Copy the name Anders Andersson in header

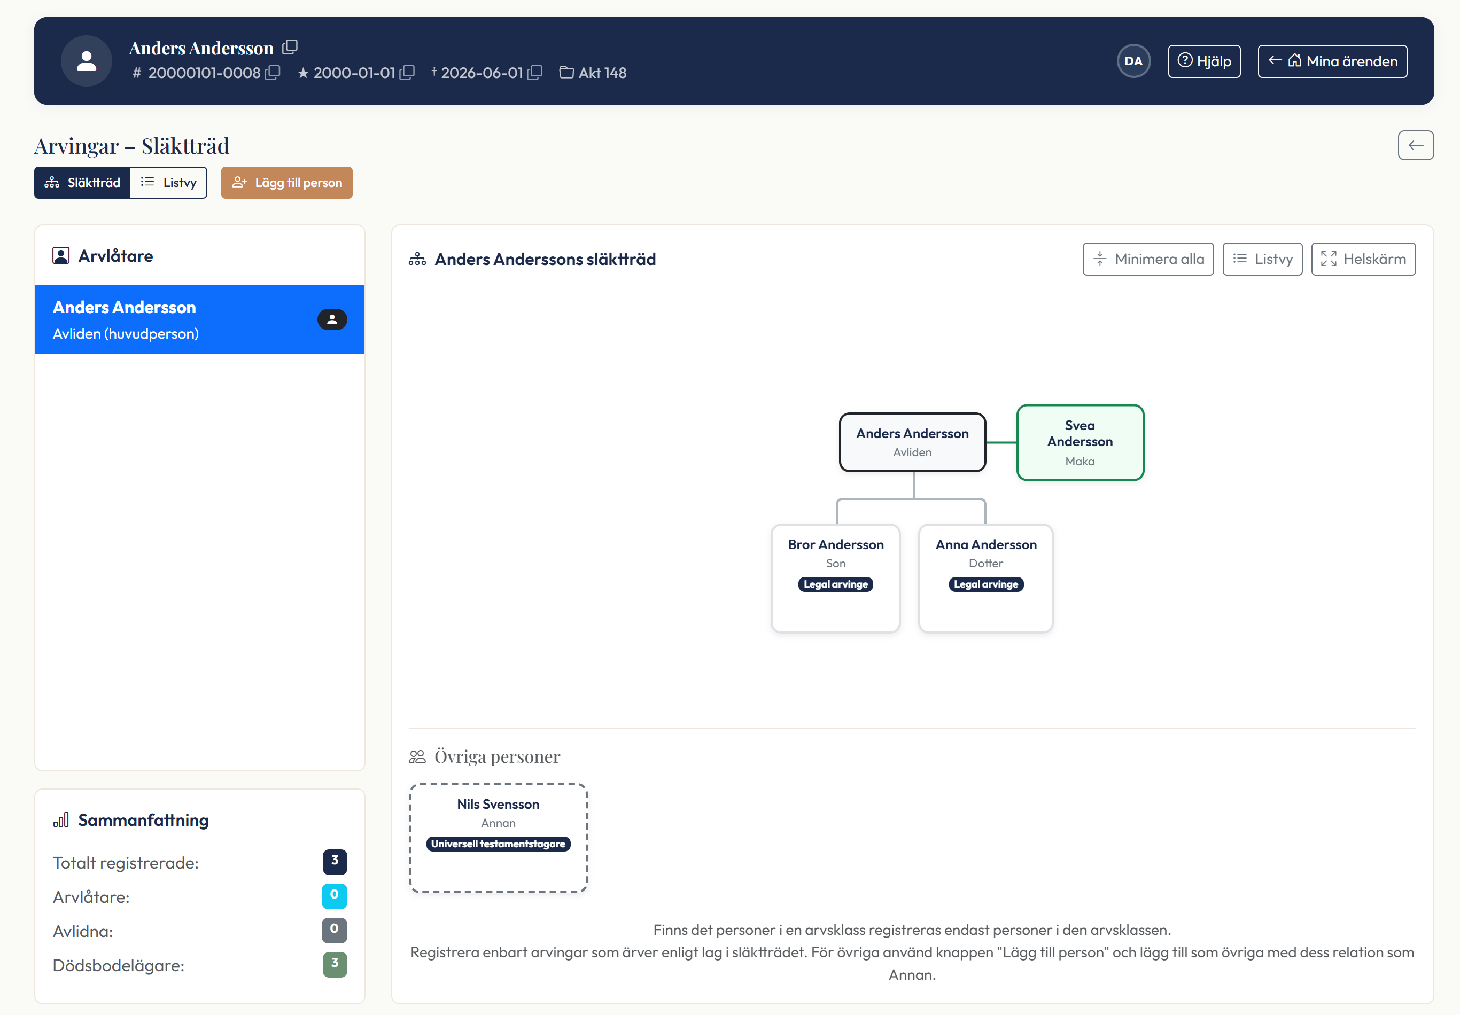click(290, 47)
